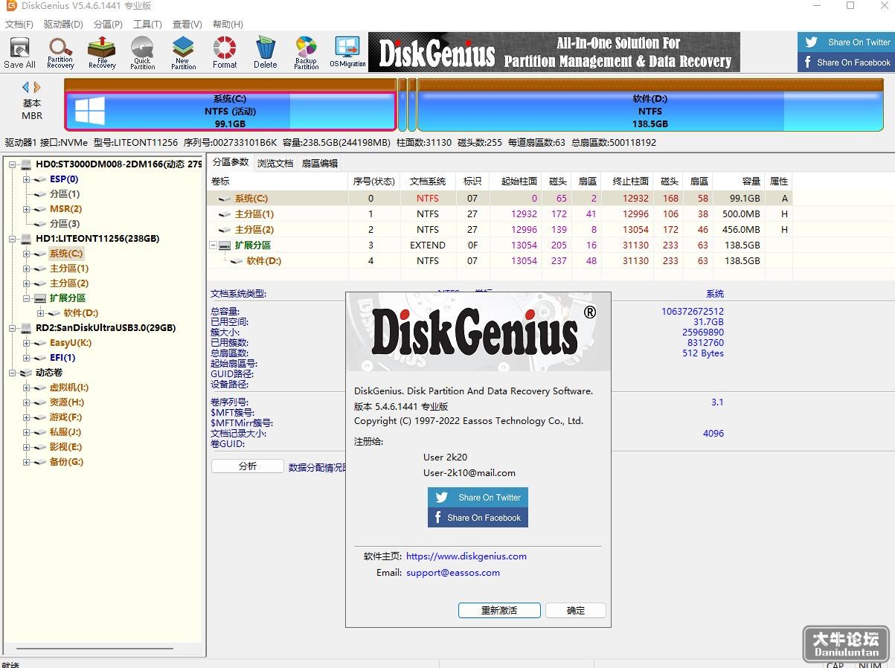The height and width of the screenshot is (668, 895).
Task: Click Share On Twitter in the About dialog
Action: pyautogui.click(x=478, y=498)
